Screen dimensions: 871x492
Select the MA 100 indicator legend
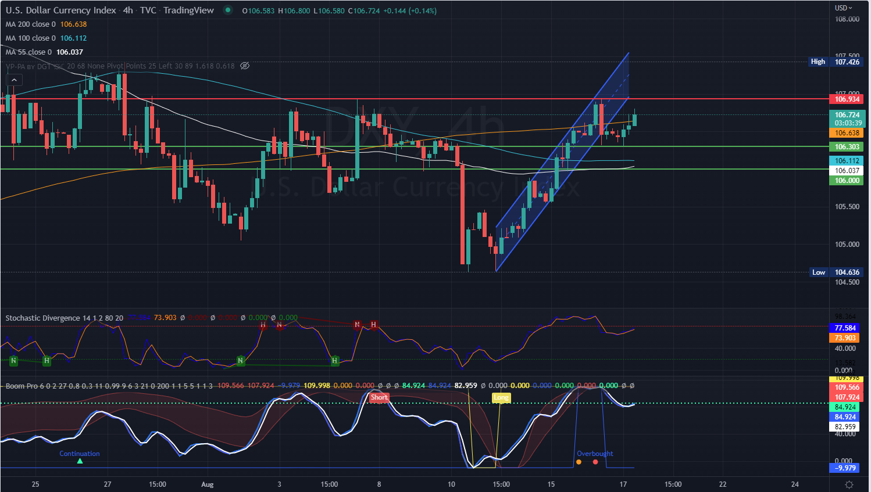click(x=26, y=38)
